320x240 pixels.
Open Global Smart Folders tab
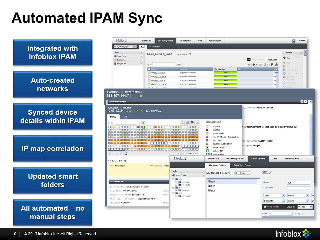click(242, 165)
